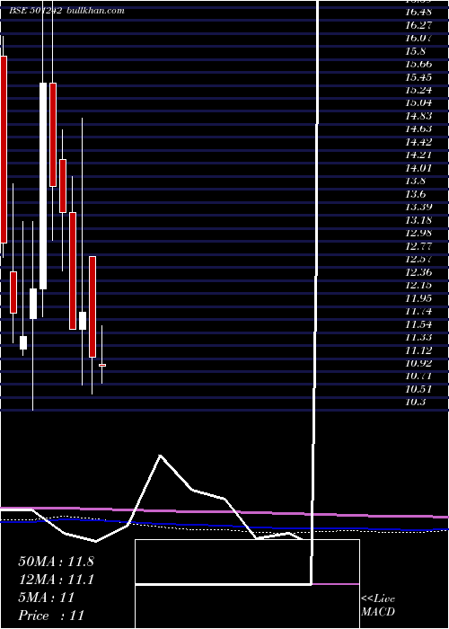The image size is (449, 629).
Task: Pick the 11.33 price label
Action: point(418,337)
